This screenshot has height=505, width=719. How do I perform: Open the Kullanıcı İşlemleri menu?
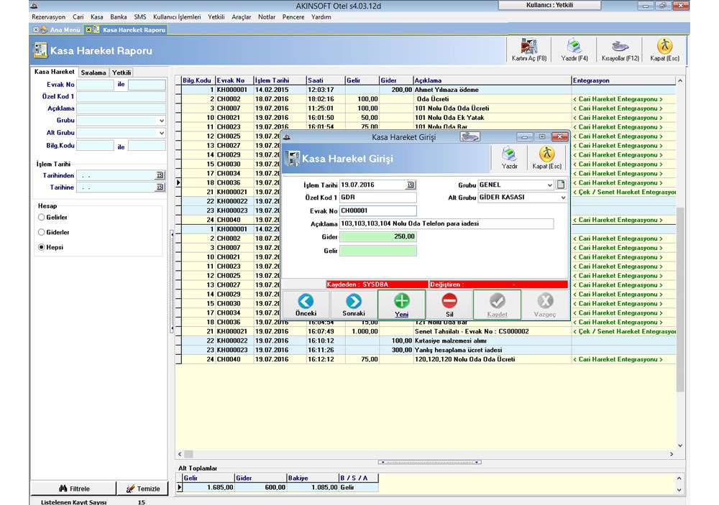[x=177, y=17]
